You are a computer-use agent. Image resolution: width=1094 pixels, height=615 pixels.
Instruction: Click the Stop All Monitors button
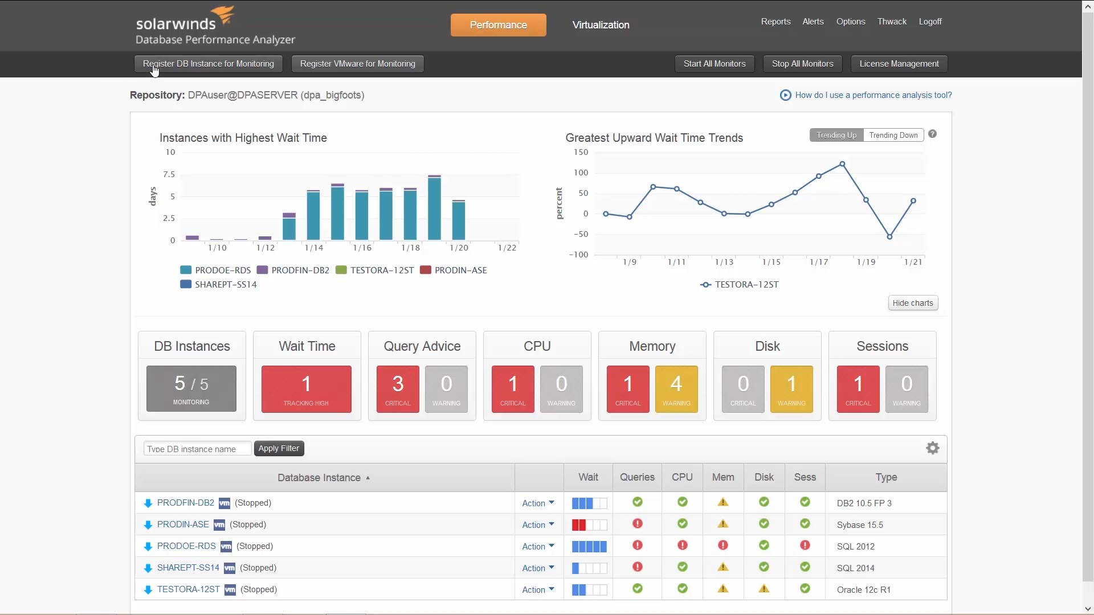(802, 63)
